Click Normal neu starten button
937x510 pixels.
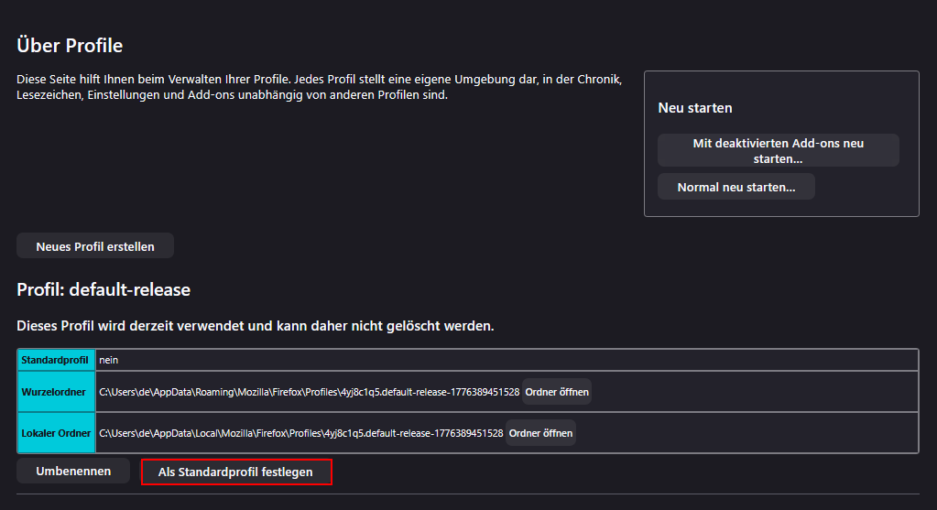tap(736, 187)
